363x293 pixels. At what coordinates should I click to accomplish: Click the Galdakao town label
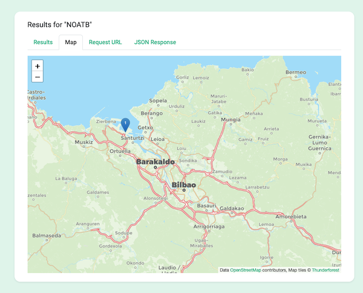click(x=232, y=208)
